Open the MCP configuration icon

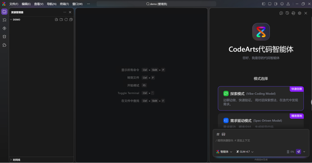(293, 13)
